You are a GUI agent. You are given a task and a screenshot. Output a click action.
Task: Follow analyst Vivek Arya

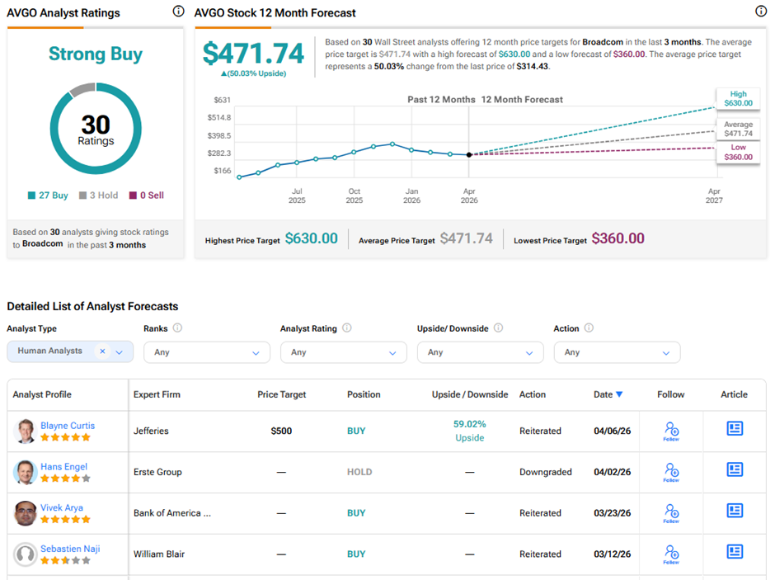point(671,512)
